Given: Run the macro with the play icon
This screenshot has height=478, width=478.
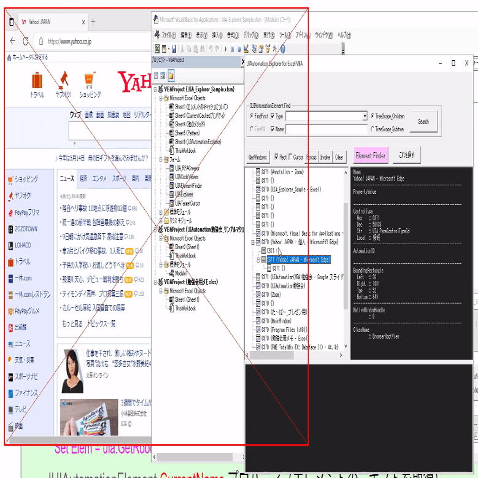Looking at the screenshot, I should tap(226, 49).
